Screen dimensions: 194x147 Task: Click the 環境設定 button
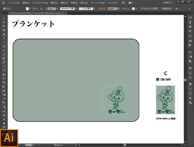coord(167,9)
